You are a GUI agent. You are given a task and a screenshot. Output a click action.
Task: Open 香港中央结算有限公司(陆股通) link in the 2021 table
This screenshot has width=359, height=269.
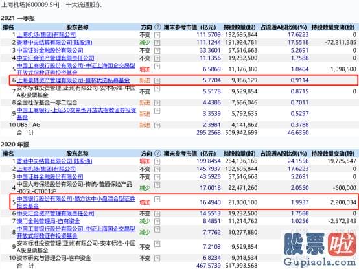[x=54, y=43]
